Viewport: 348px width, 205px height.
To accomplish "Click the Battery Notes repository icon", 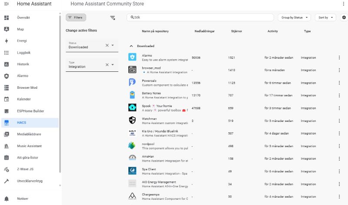I will coord(132,95).
